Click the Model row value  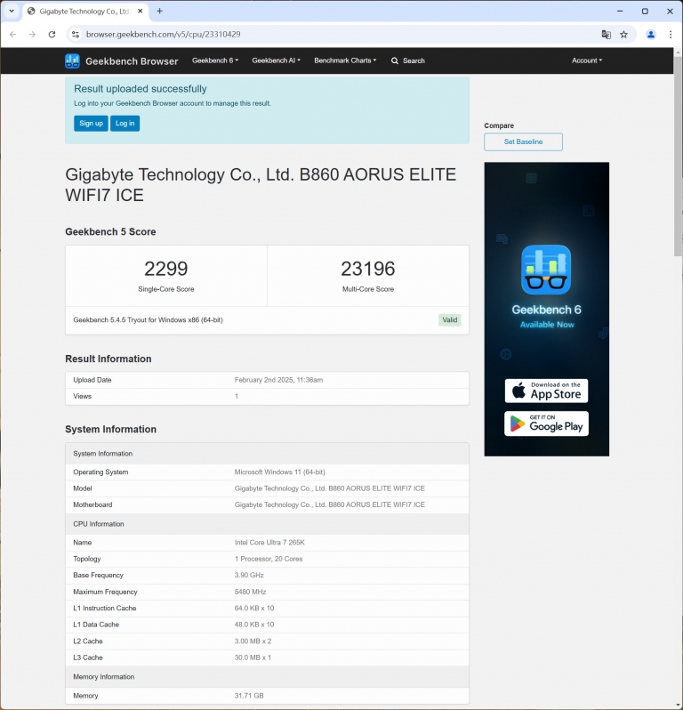click(330, 488)
